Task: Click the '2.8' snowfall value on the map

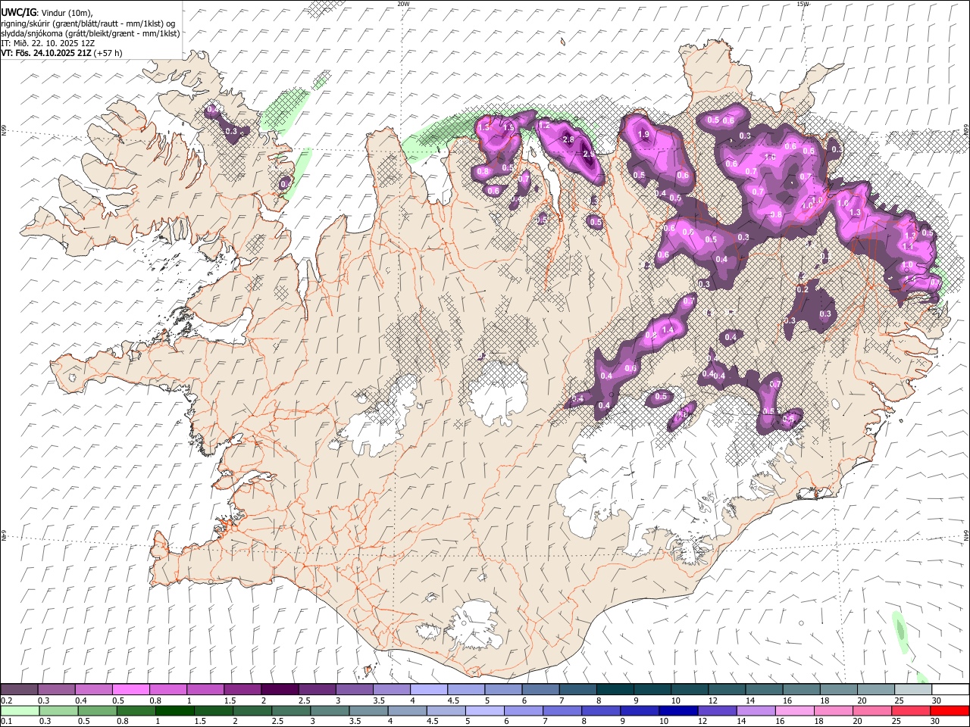Action: [569, 140]
